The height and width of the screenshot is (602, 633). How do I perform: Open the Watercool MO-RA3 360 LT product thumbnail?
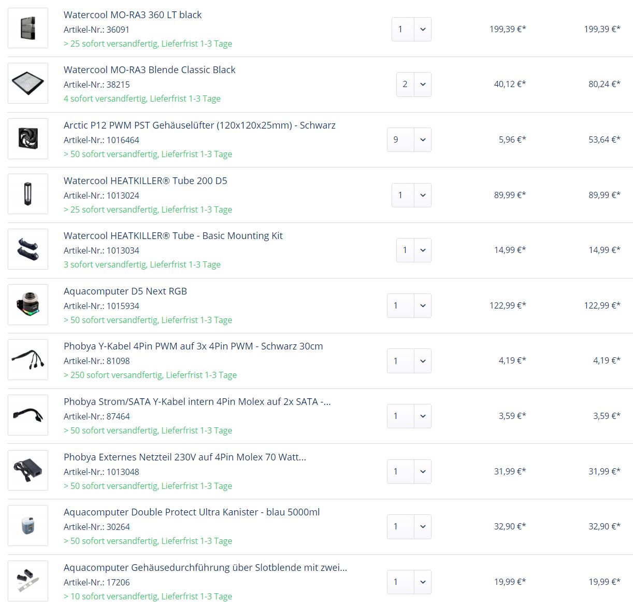pos(28,29)
